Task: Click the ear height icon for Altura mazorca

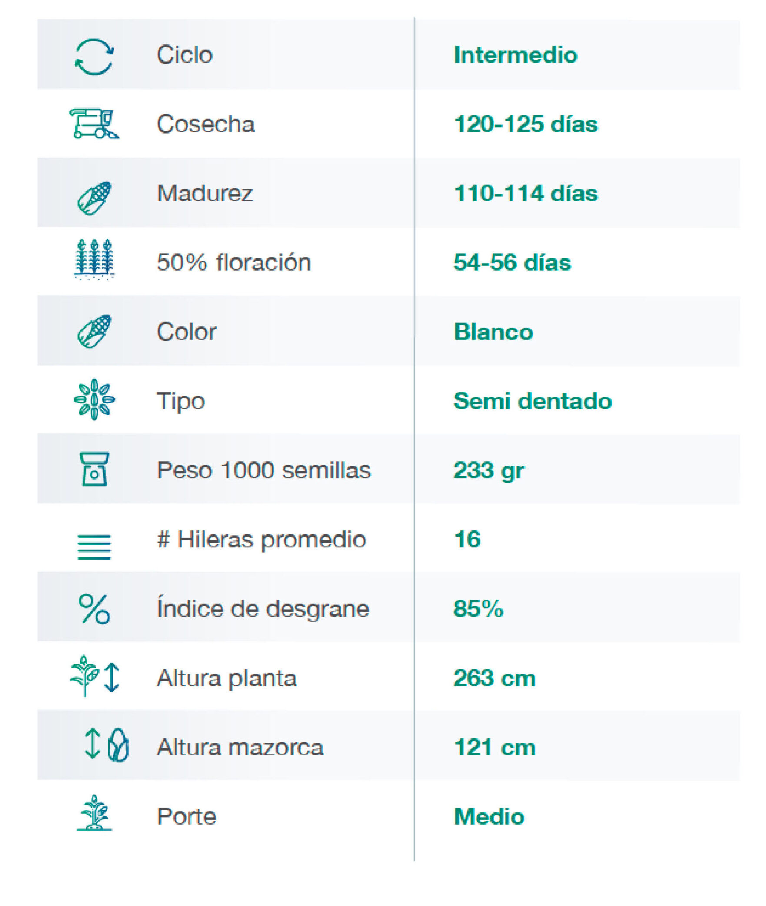Action: click(107, 745)
